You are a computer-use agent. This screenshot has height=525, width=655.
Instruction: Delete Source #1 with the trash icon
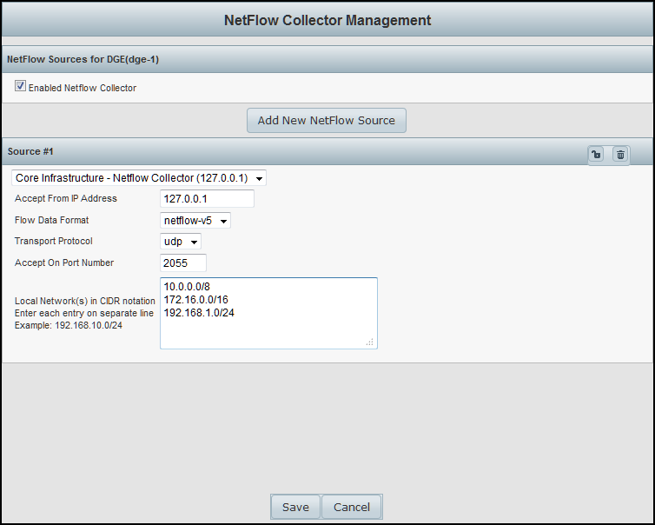pyautogui.click(x=620, y=154)
